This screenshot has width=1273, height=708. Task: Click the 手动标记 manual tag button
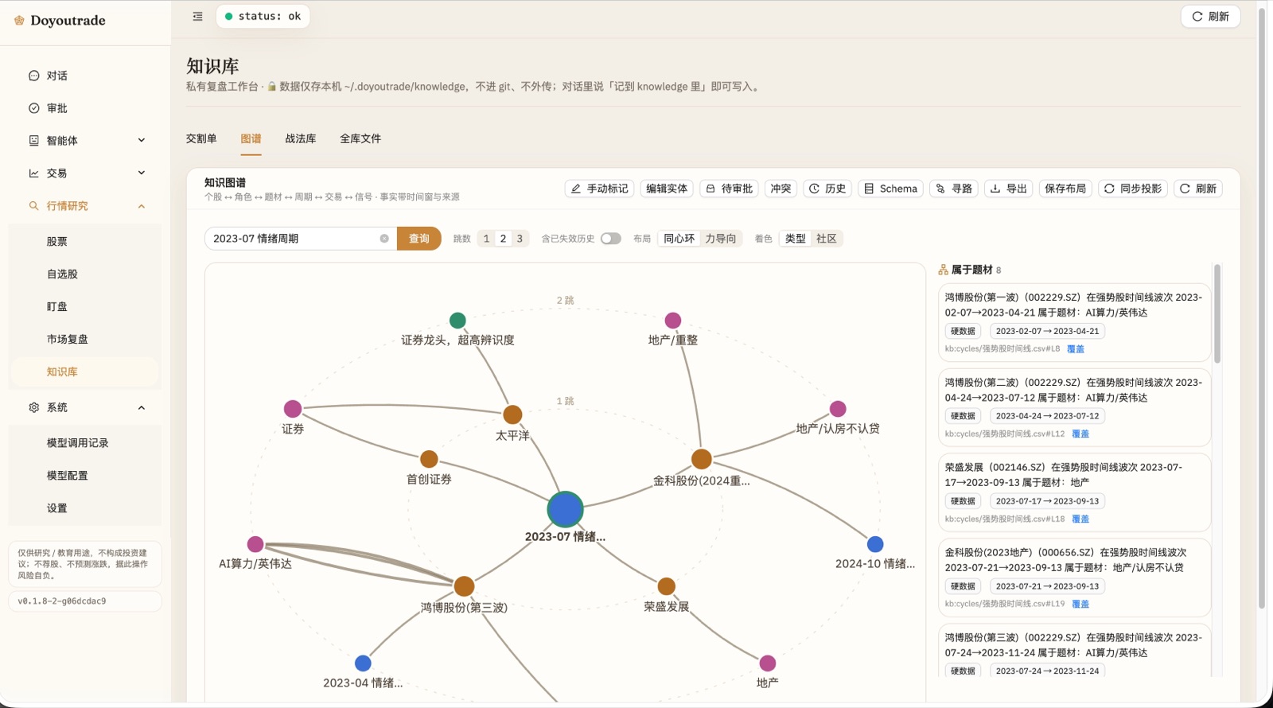coord(599,189)
